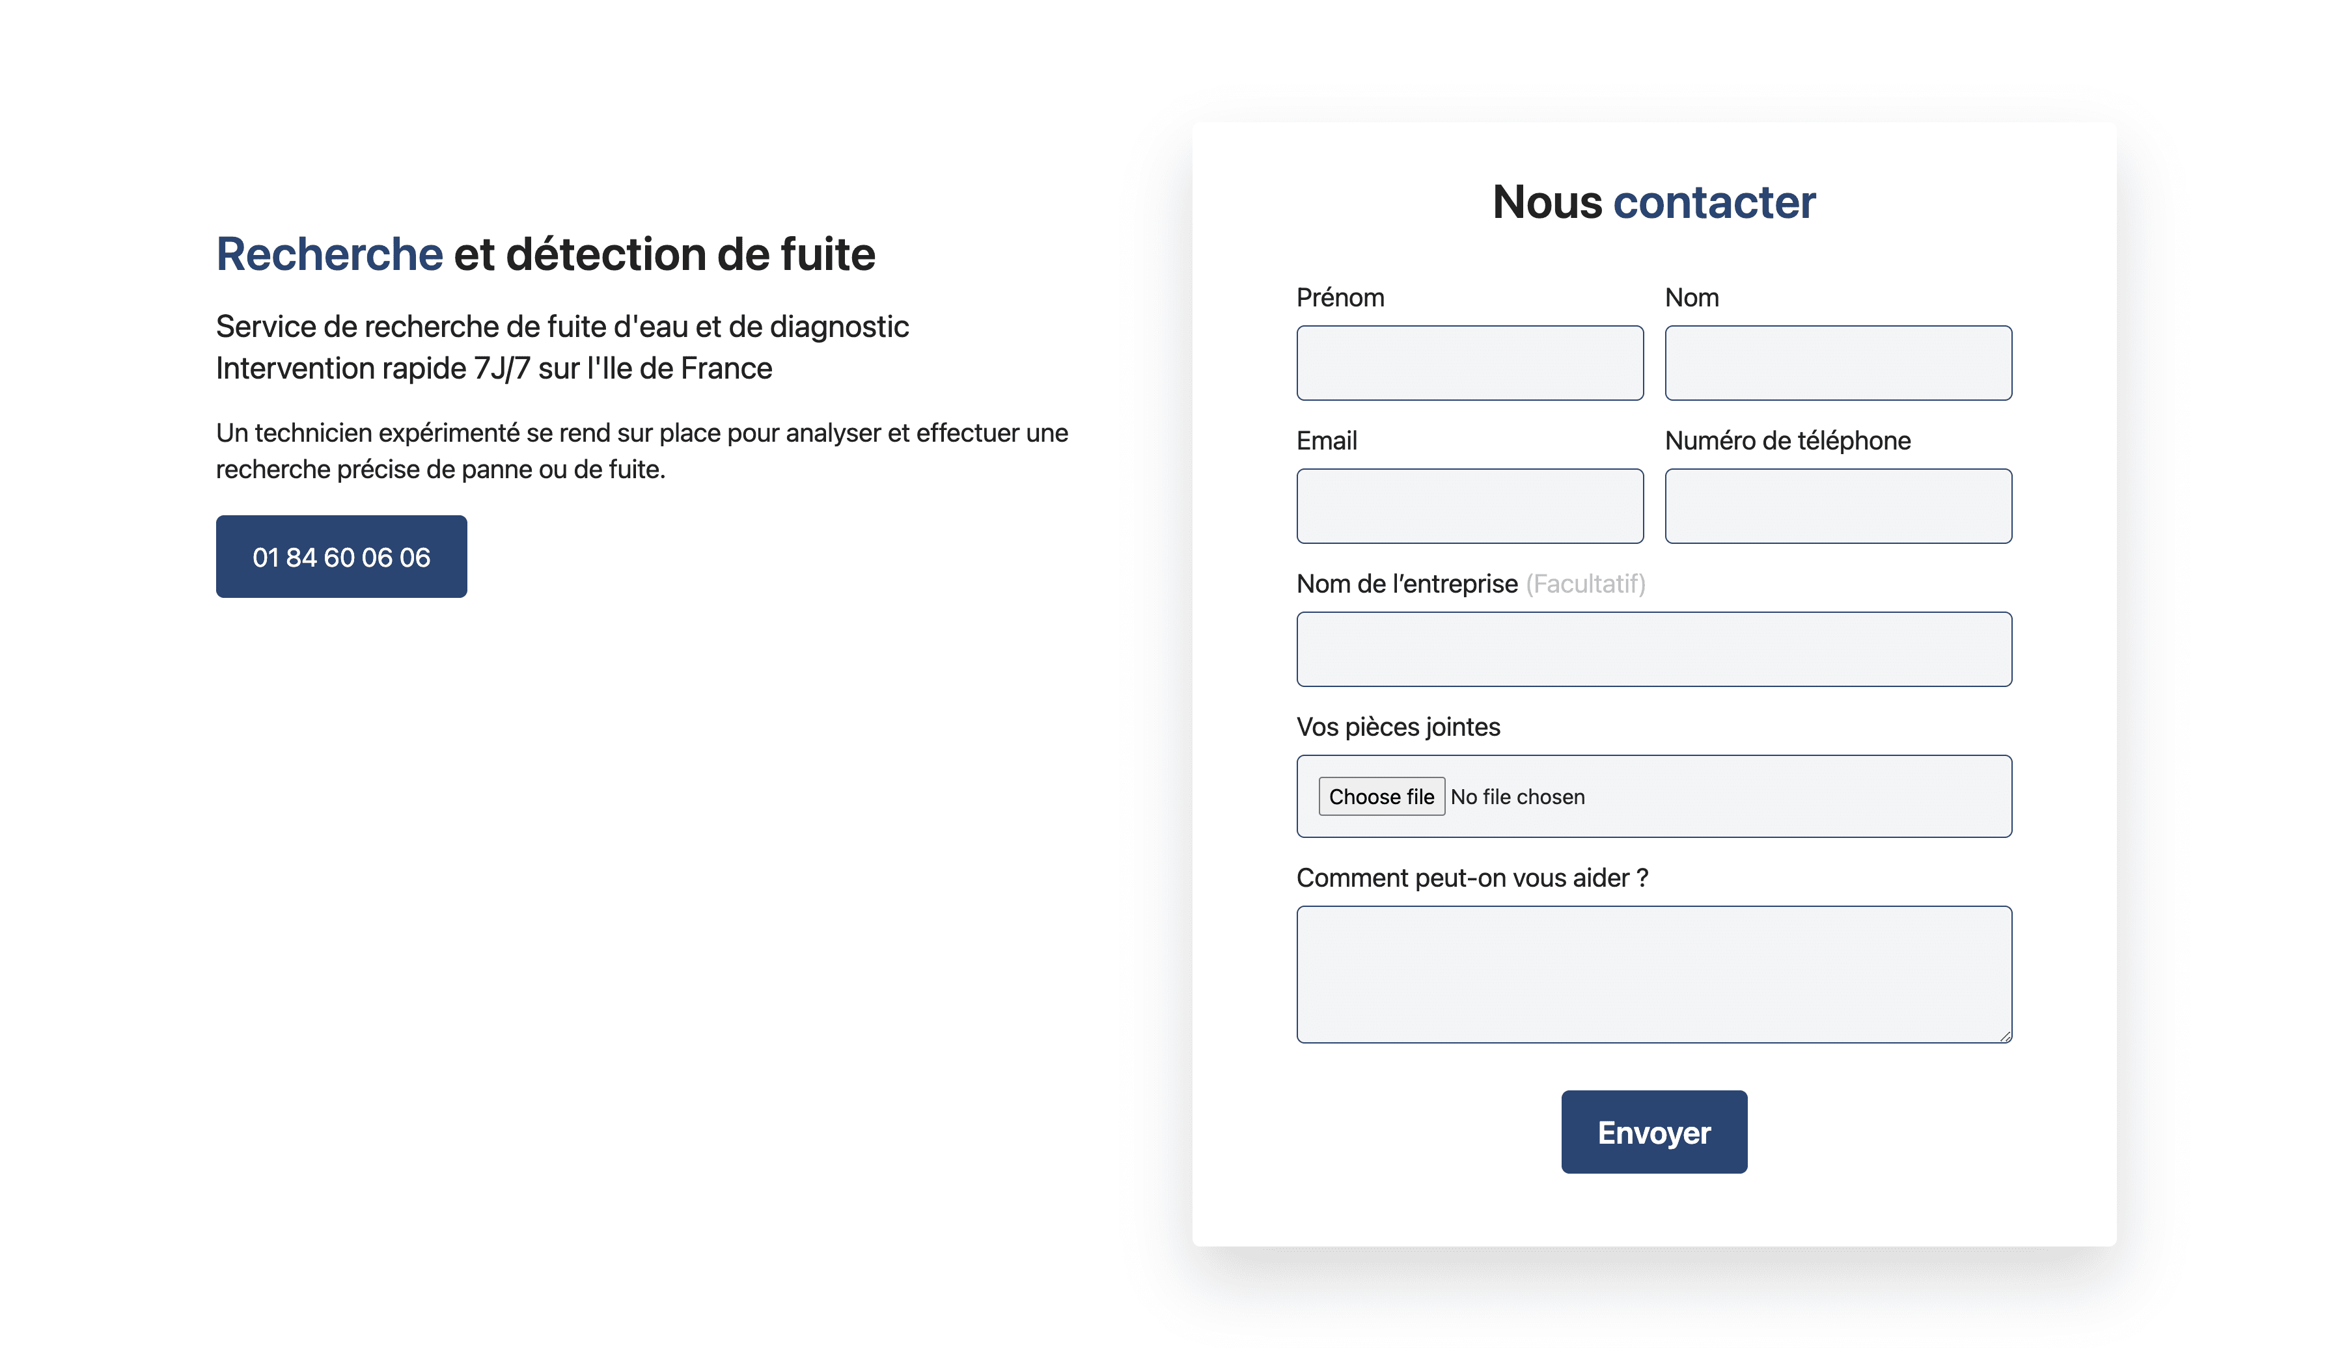Click the textarea resize handle corner
2333x1348 pixels.
click(x=2004, y=1036)
